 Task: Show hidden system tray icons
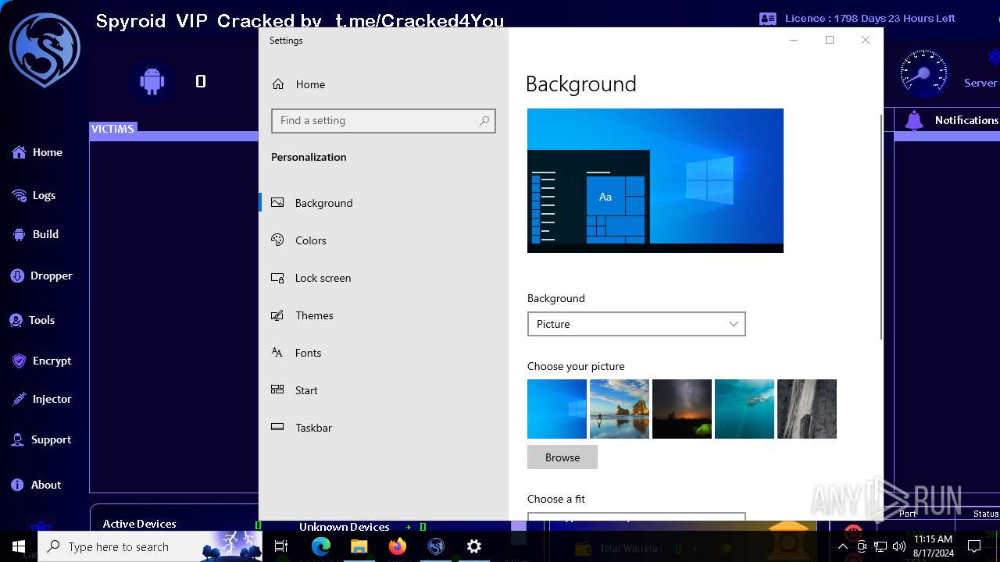[843, 546]
